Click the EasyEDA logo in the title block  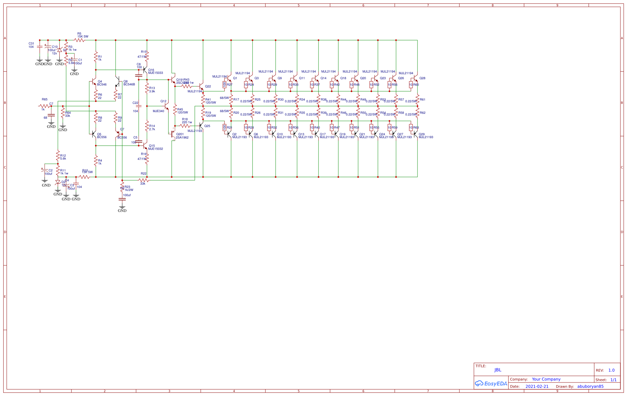click(491, 383)
